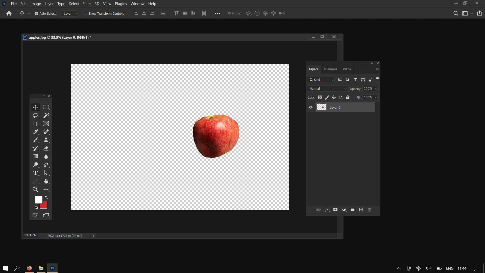
Task: Enable Show Transform Controls checkbox
Action: [x=86, y=14]
